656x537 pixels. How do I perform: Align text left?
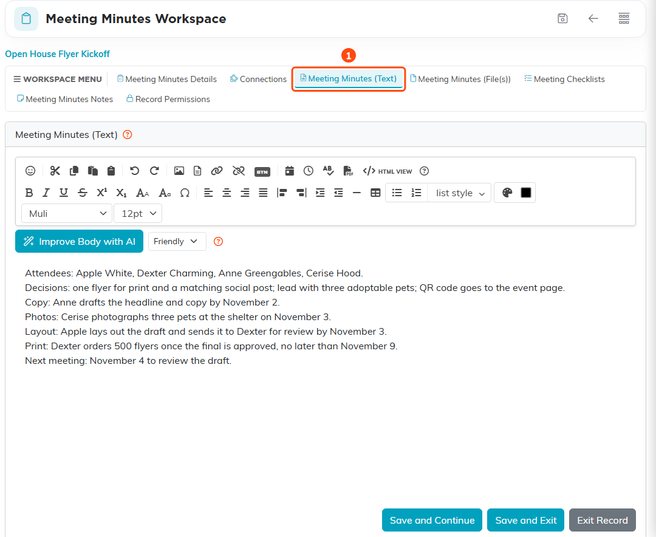pyautogui.click(x=208, y=193)
